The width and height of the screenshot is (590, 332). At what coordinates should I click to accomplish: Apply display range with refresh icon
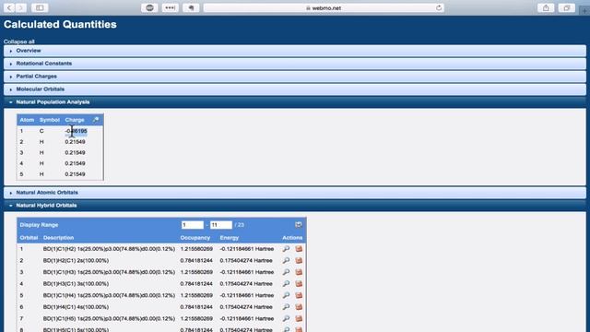coord(299,225)
